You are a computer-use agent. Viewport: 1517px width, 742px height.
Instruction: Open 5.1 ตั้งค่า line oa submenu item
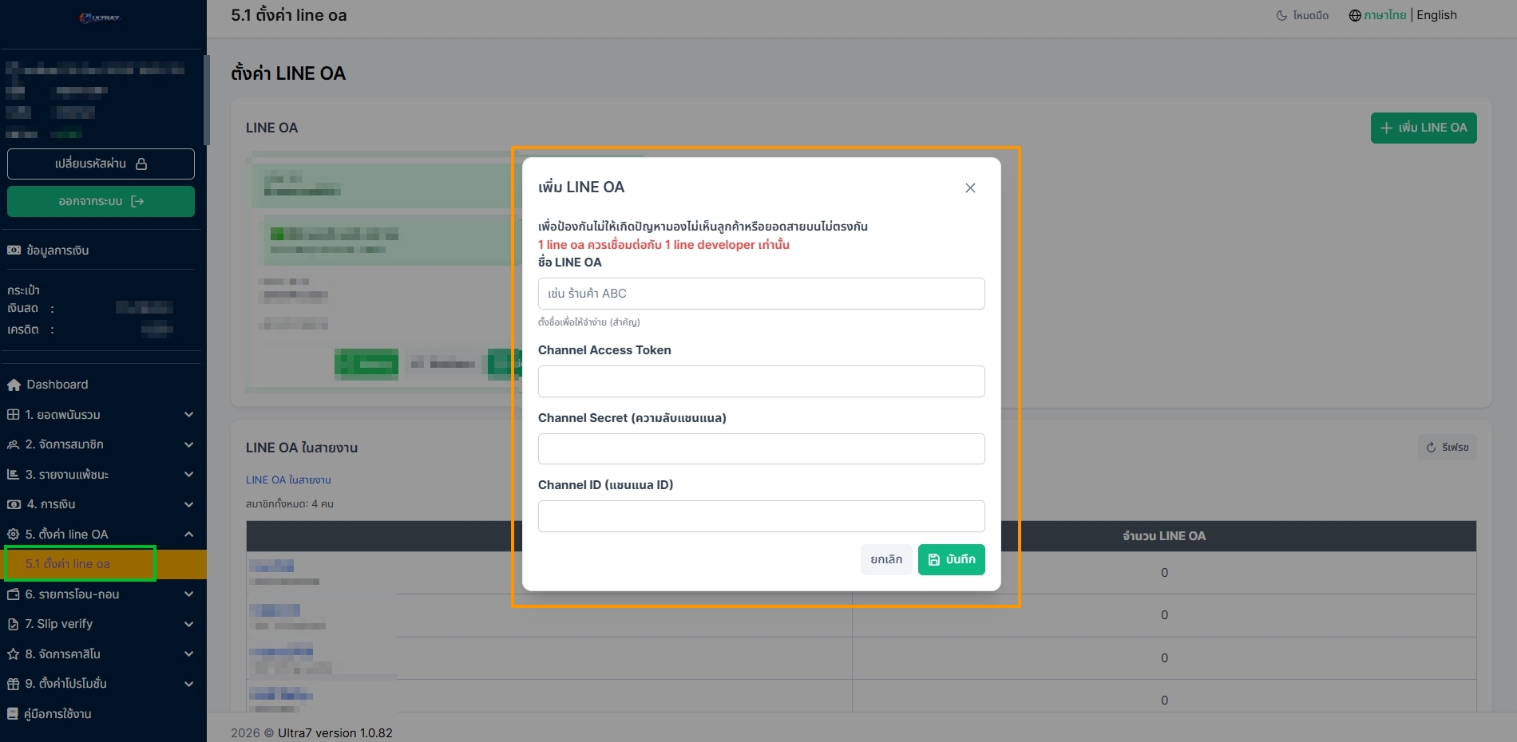pyautogui.click(x=68, y=564)
